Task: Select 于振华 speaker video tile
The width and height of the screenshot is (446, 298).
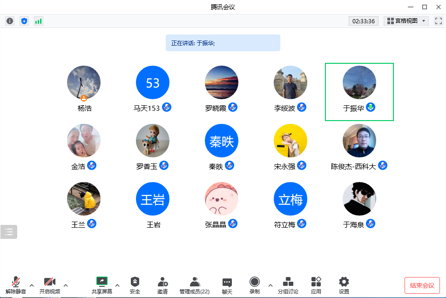Action: point(359,92)
